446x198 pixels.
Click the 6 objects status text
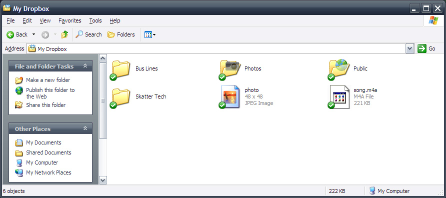point(13,191)
